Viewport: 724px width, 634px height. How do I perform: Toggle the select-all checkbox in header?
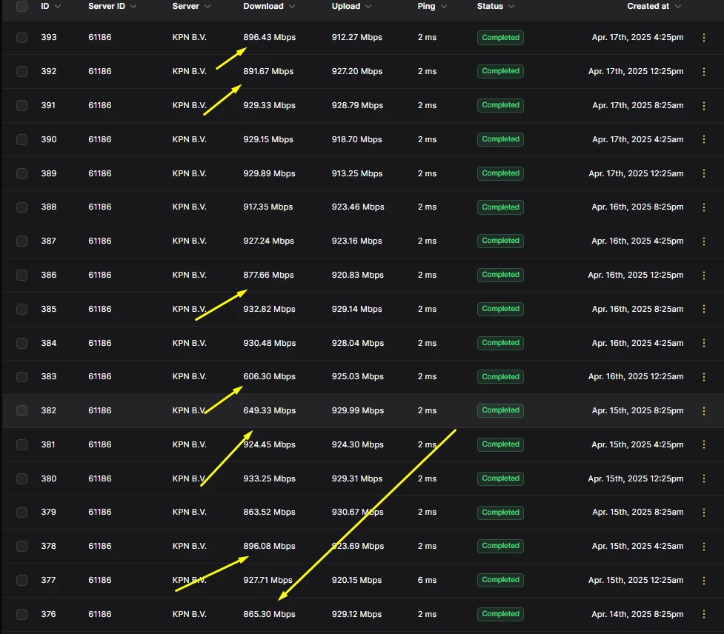tap(21, 6)
